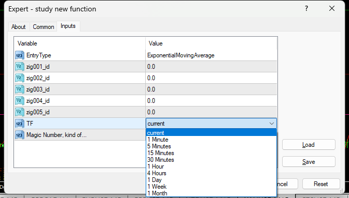The width and height of the screenshot is (349, 198).
Task: Choose '1 Month' timeframe option
Action: tap(211, 193)
